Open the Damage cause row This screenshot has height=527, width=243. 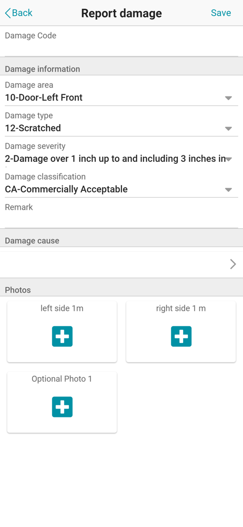(121, 265)
